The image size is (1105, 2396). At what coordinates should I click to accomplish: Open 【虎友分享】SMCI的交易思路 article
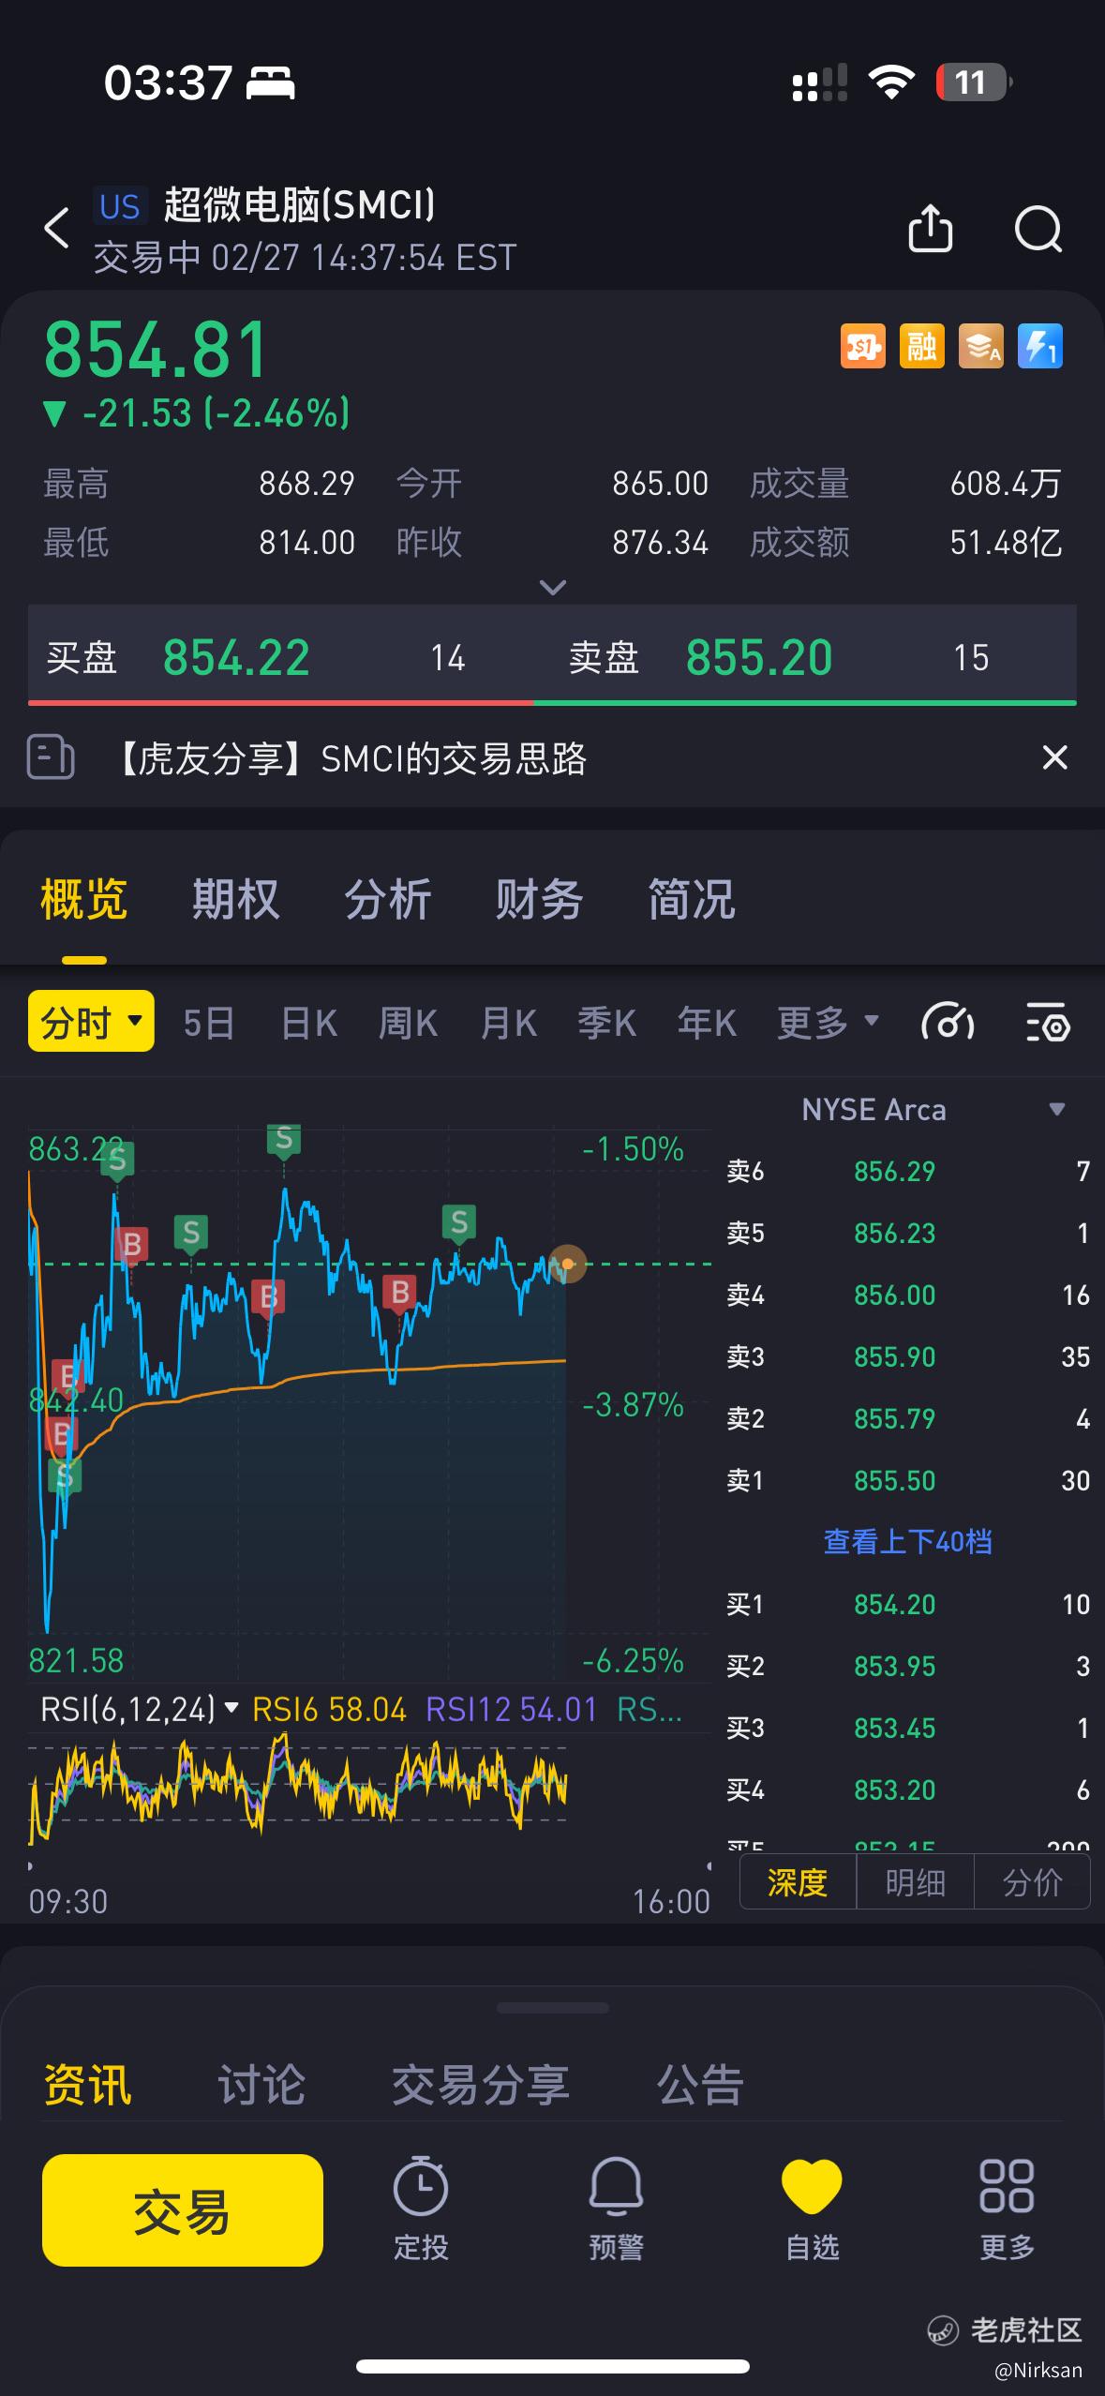[349, 758]
